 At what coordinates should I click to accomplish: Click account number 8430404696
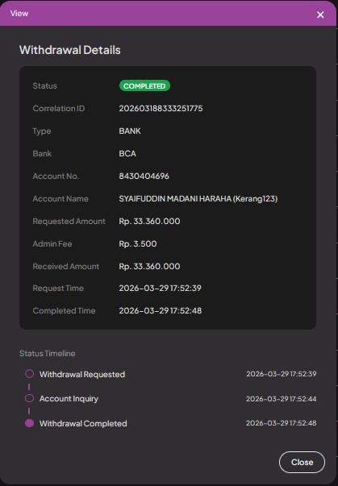tap(144, 176)
